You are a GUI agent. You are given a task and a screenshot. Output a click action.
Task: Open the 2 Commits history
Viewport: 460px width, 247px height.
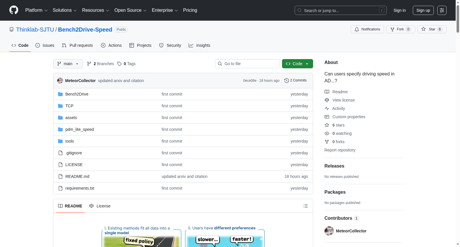(x=296, y=81)
